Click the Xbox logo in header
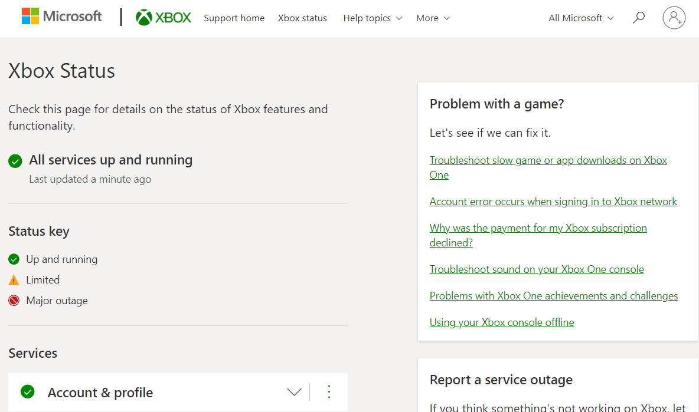This screenshot has height=412, width=699. point(163,18)
